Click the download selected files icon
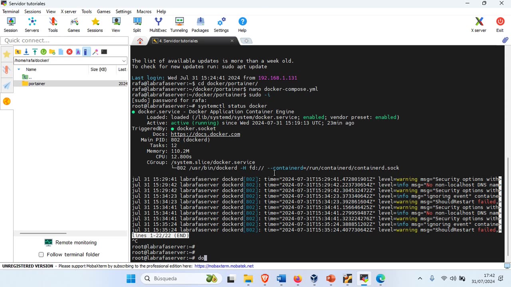This screenshot has height=287, width=511. pos(26,52)
